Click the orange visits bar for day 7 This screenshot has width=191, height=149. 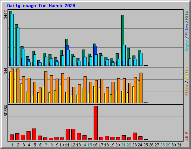point(46,87)
